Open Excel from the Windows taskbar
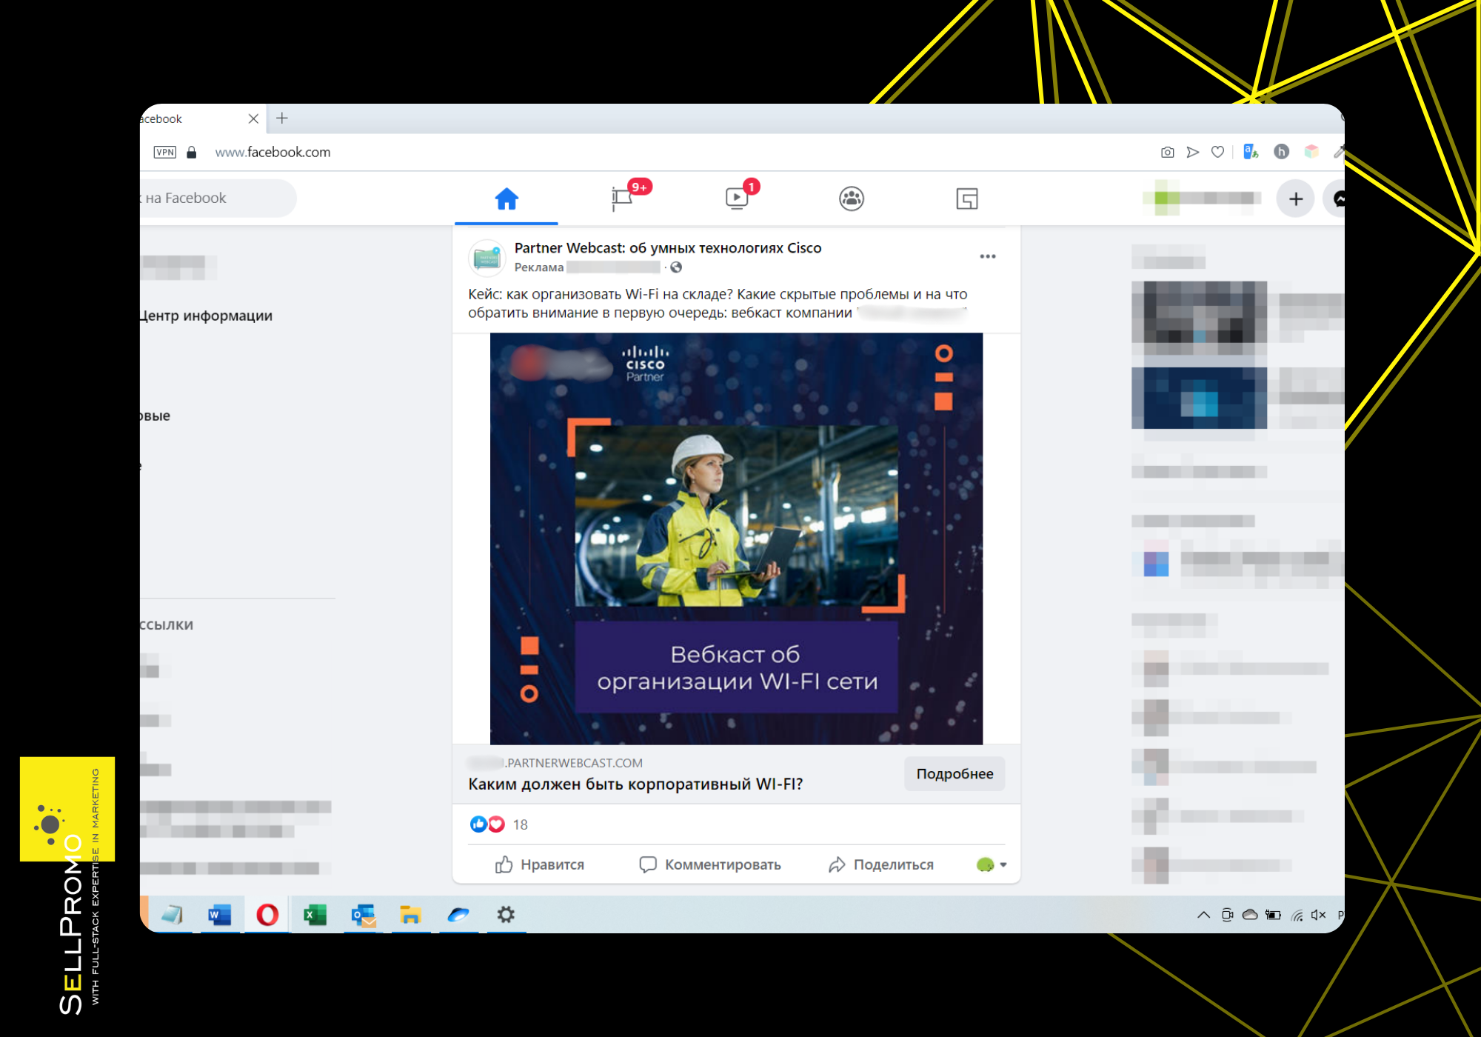Viewport: 1481px width, 1037px height. click(315, 915)
